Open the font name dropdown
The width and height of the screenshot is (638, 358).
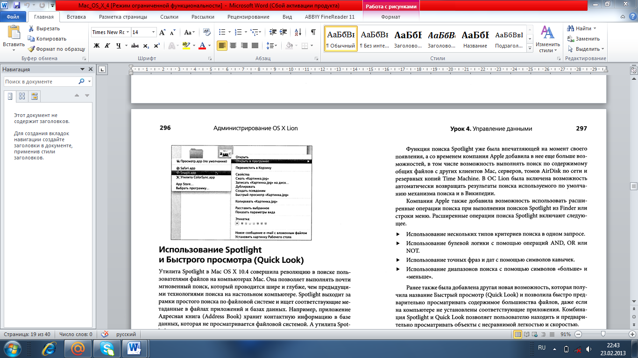point(128,32)
